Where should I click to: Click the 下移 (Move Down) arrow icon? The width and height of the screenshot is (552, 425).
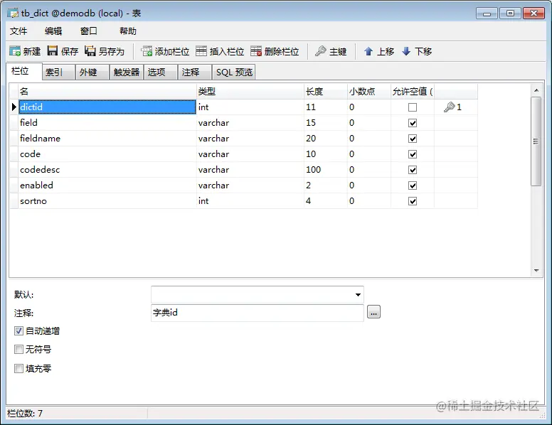tap(406, 51)
